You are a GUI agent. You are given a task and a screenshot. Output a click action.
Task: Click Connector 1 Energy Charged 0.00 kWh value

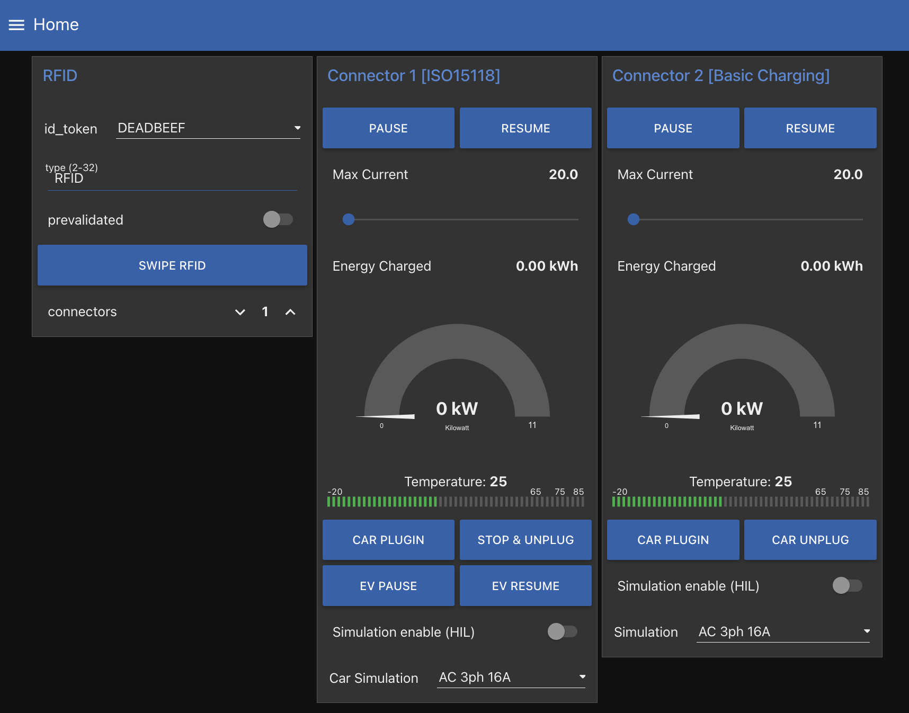[547, 266]
